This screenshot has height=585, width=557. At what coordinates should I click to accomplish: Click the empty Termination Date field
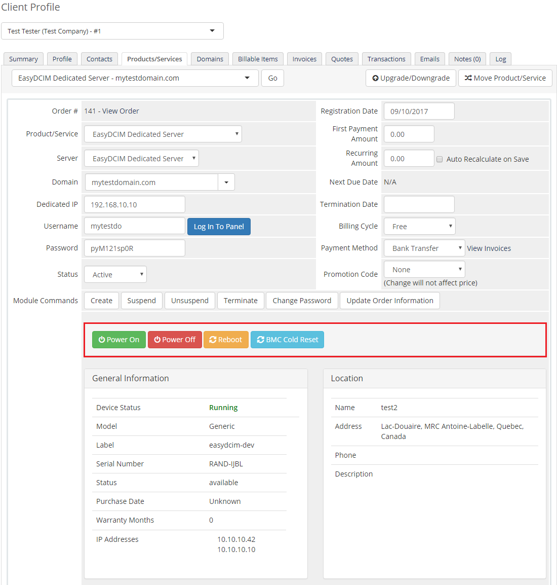[419, 204]
